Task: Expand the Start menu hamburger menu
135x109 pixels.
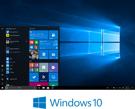Action: pyautogui.click(x=2, y=29)
